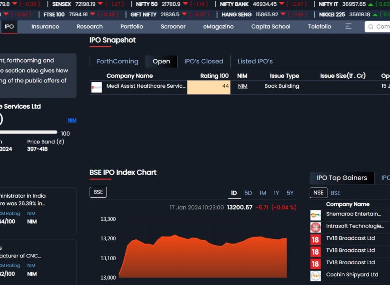390x285 pixels.
Task: Open Capita School link
Action: [271, 27]
